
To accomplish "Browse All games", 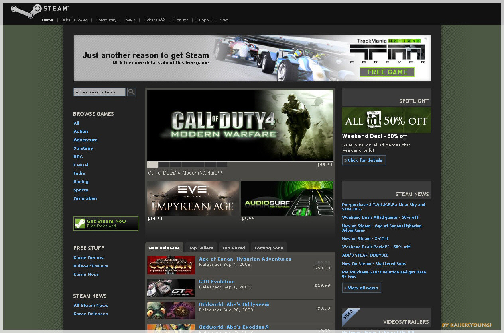I will click(x=76, y=123).
